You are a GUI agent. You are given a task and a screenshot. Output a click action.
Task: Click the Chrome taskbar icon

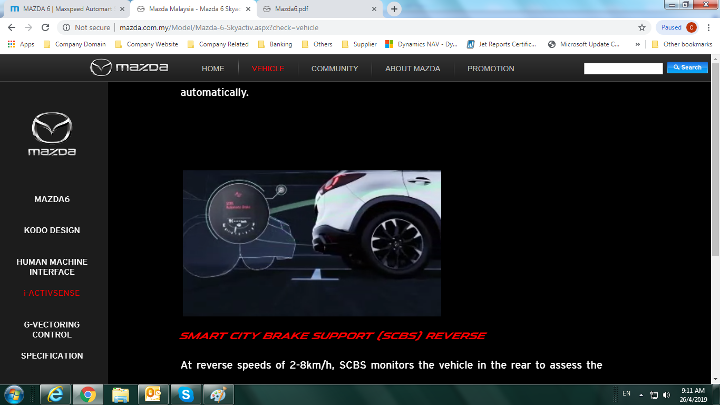coord(87,394)
